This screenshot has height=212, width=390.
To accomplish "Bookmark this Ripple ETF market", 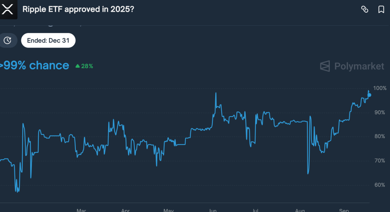I will (381, 10).
